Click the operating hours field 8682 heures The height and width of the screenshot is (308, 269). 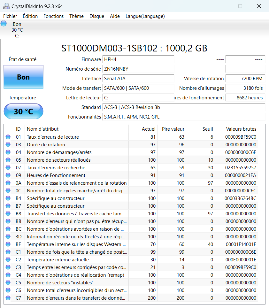(245, 98)
